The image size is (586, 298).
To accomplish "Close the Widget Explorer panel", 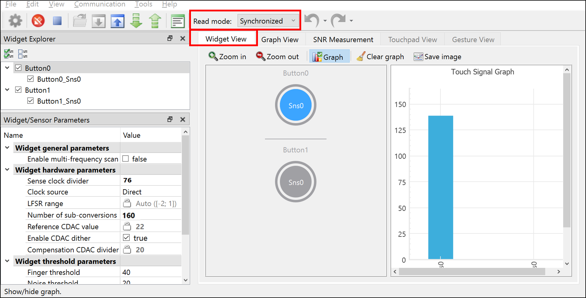I will (183, 38).
